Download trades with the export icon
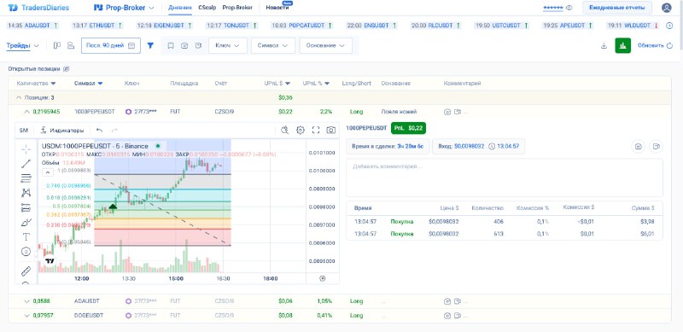The image size is (683, 332). (x=604, y=45)
